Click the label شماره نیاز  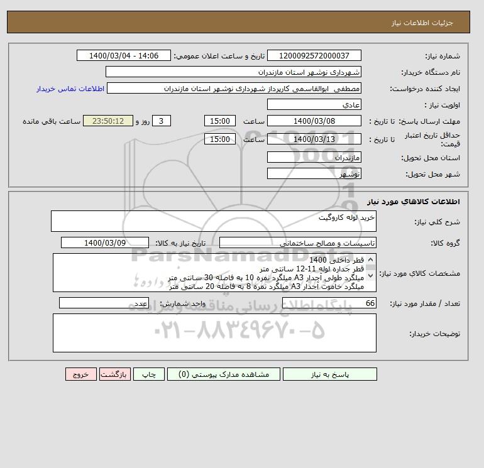[x=443, y=56]
